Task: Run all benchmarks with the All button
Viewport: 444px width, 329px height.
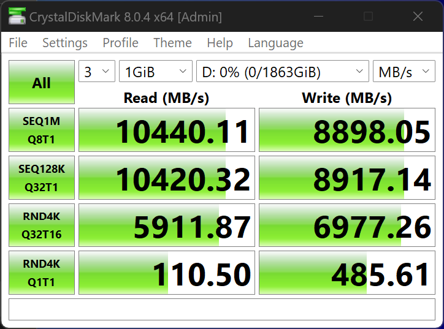Action: click(x=42, y=82)
